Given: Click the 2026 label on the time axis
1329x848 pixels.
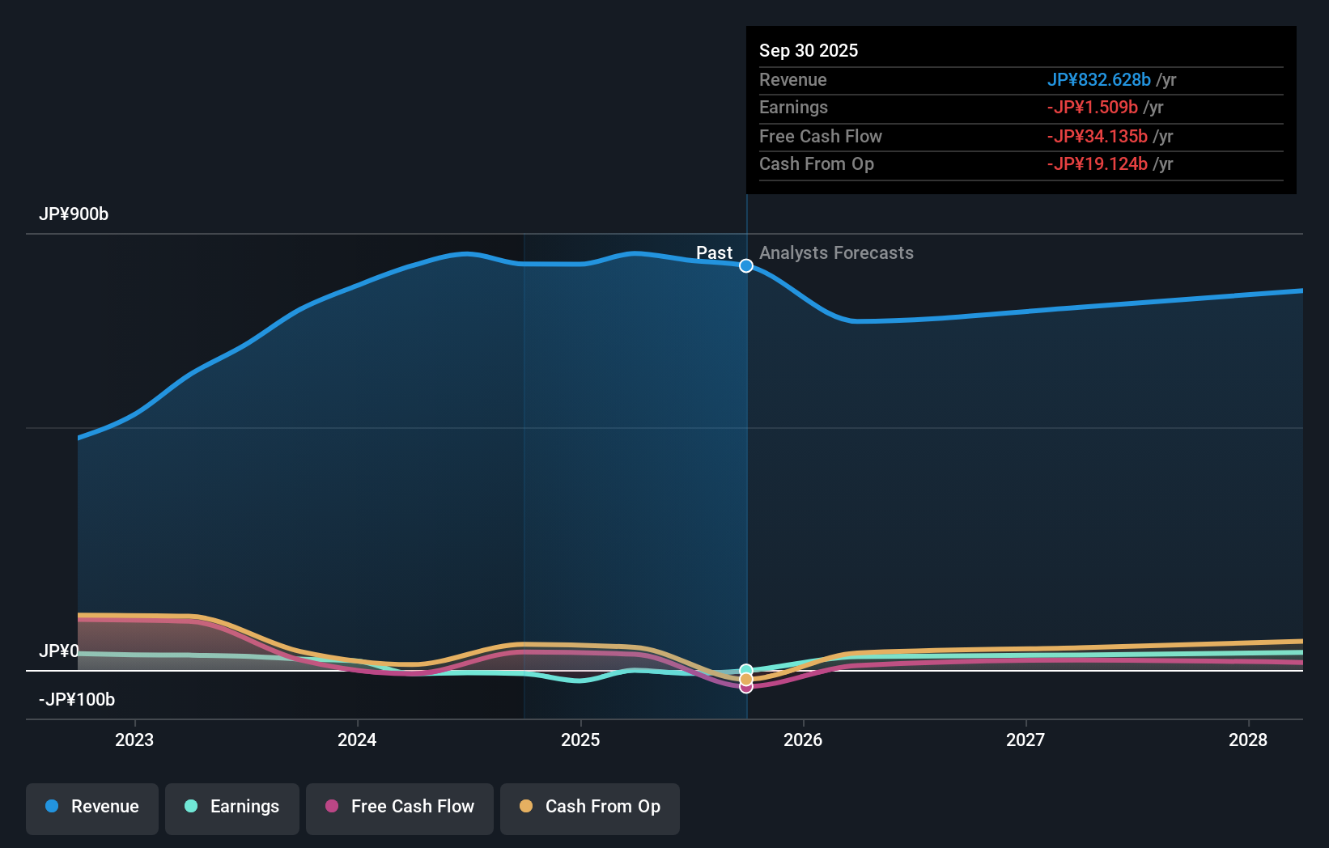Looking at the screenshot, I should tap(803, 740).
